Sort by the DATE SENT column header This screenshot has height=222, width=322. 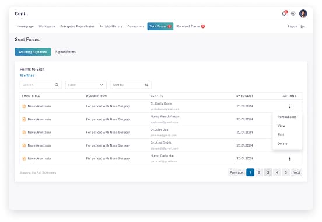[244, 96]
